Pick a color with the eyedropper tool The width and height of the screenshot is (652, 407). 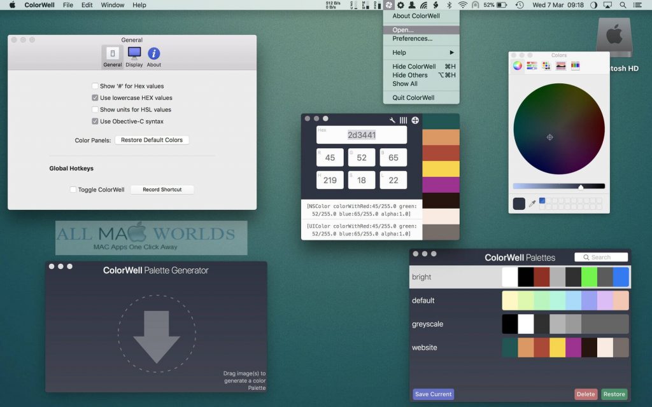pyautogui.click(x=532, y=203)
